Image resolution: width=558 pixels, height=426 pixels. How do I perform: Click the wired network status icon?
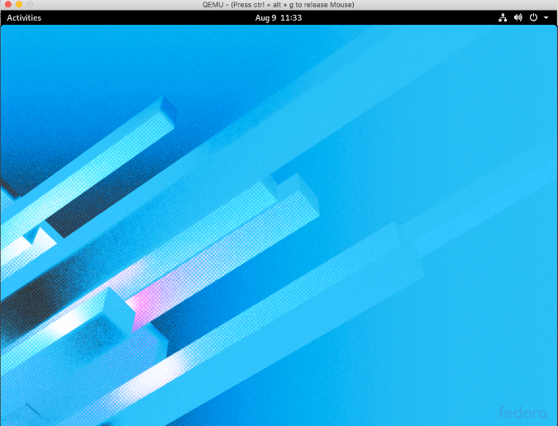pos(503,17)
